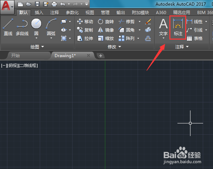The image size is (213, 169).
Task: Expand the 引线 leader dropdown arrow
Action: coord(206,30)
